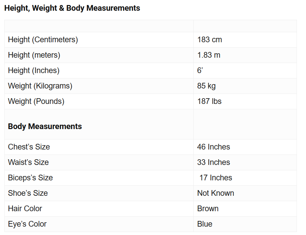The height and width of the screenshot is (235, 306).
Task: Click the Height, Weight & Body Measurements heading
Action: [x=72, y=8]
